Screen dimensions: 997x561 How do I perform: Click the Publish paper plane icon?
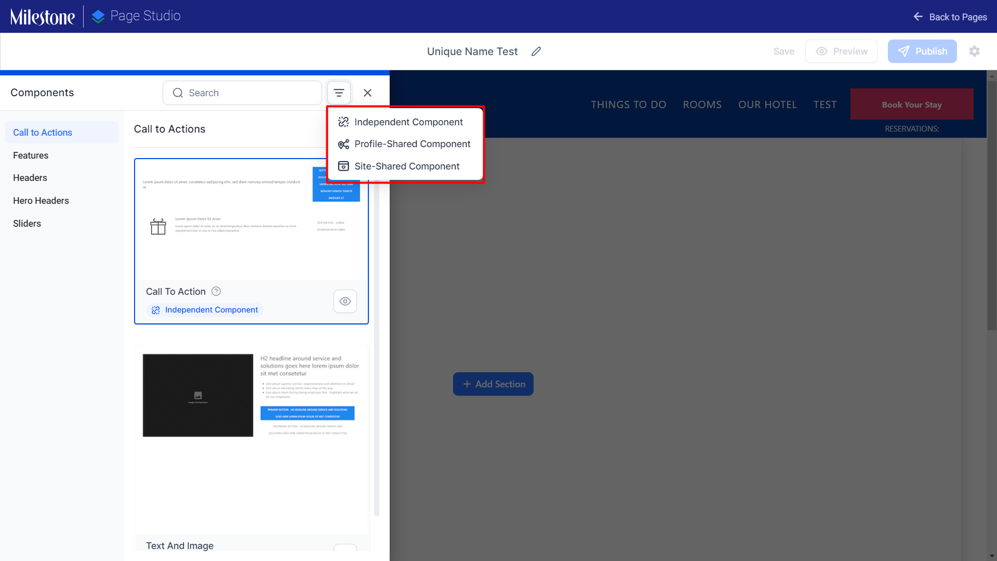click(903, 51)
